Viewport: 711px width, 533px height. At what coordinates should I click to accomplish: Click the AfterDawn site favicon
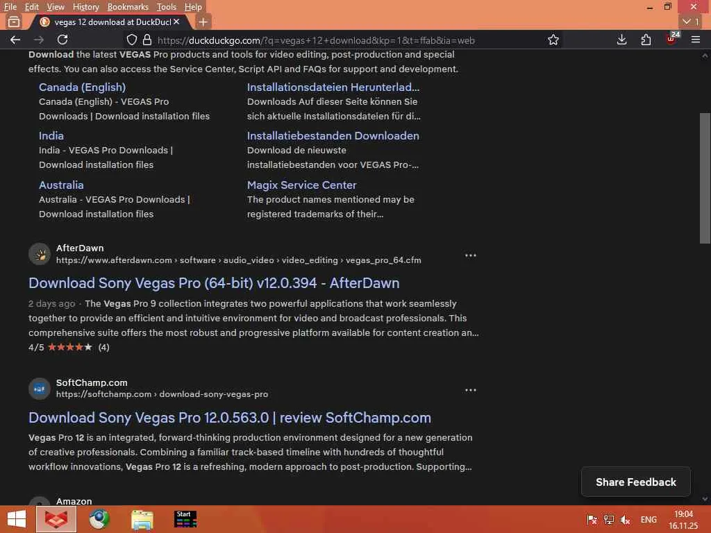40,254
